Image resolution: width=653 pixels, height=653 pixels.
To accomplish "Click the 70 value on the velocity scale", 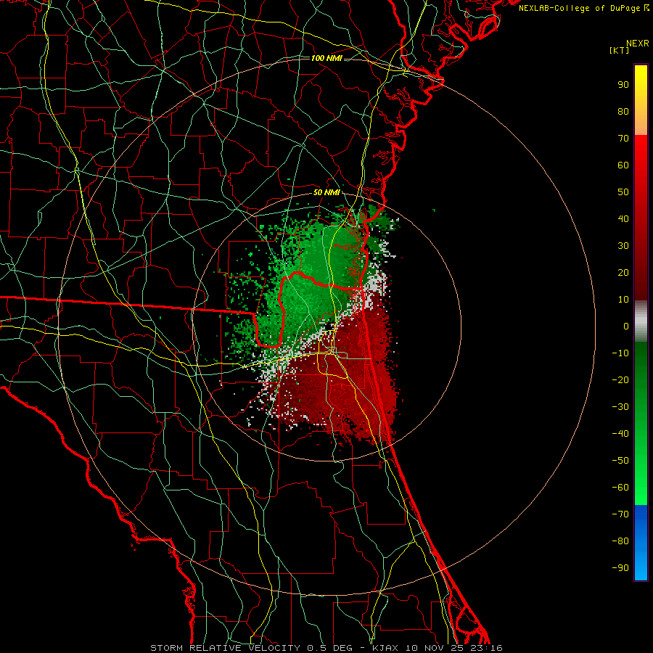I will click(623, 139).
